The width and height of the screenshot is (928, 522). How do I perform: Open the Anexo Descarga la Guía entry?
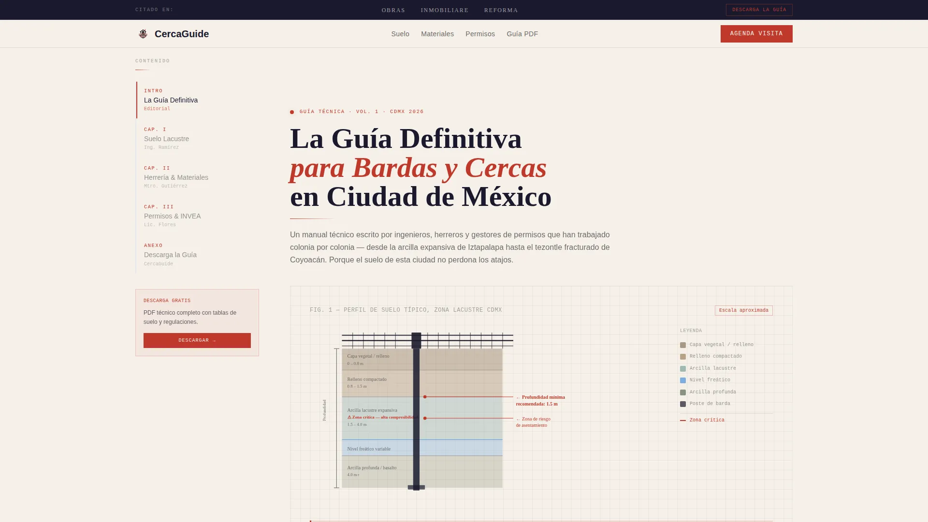click(197, 255)
